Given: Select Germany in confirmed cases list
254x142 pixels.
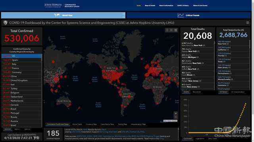Looking at the screenshot, I should tap(21, 72).
